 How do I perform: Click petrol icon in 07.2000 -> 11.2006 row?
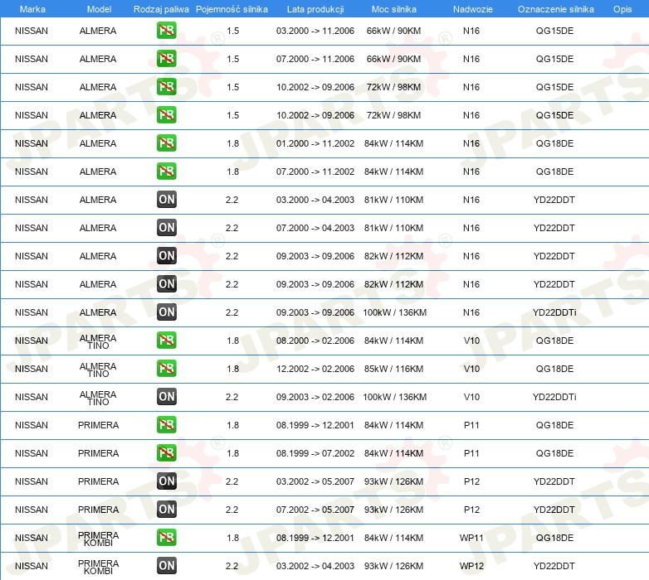pos(166,59)
